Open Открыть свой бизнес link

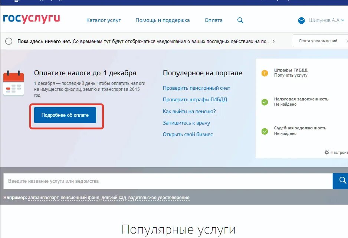(188, 135)
